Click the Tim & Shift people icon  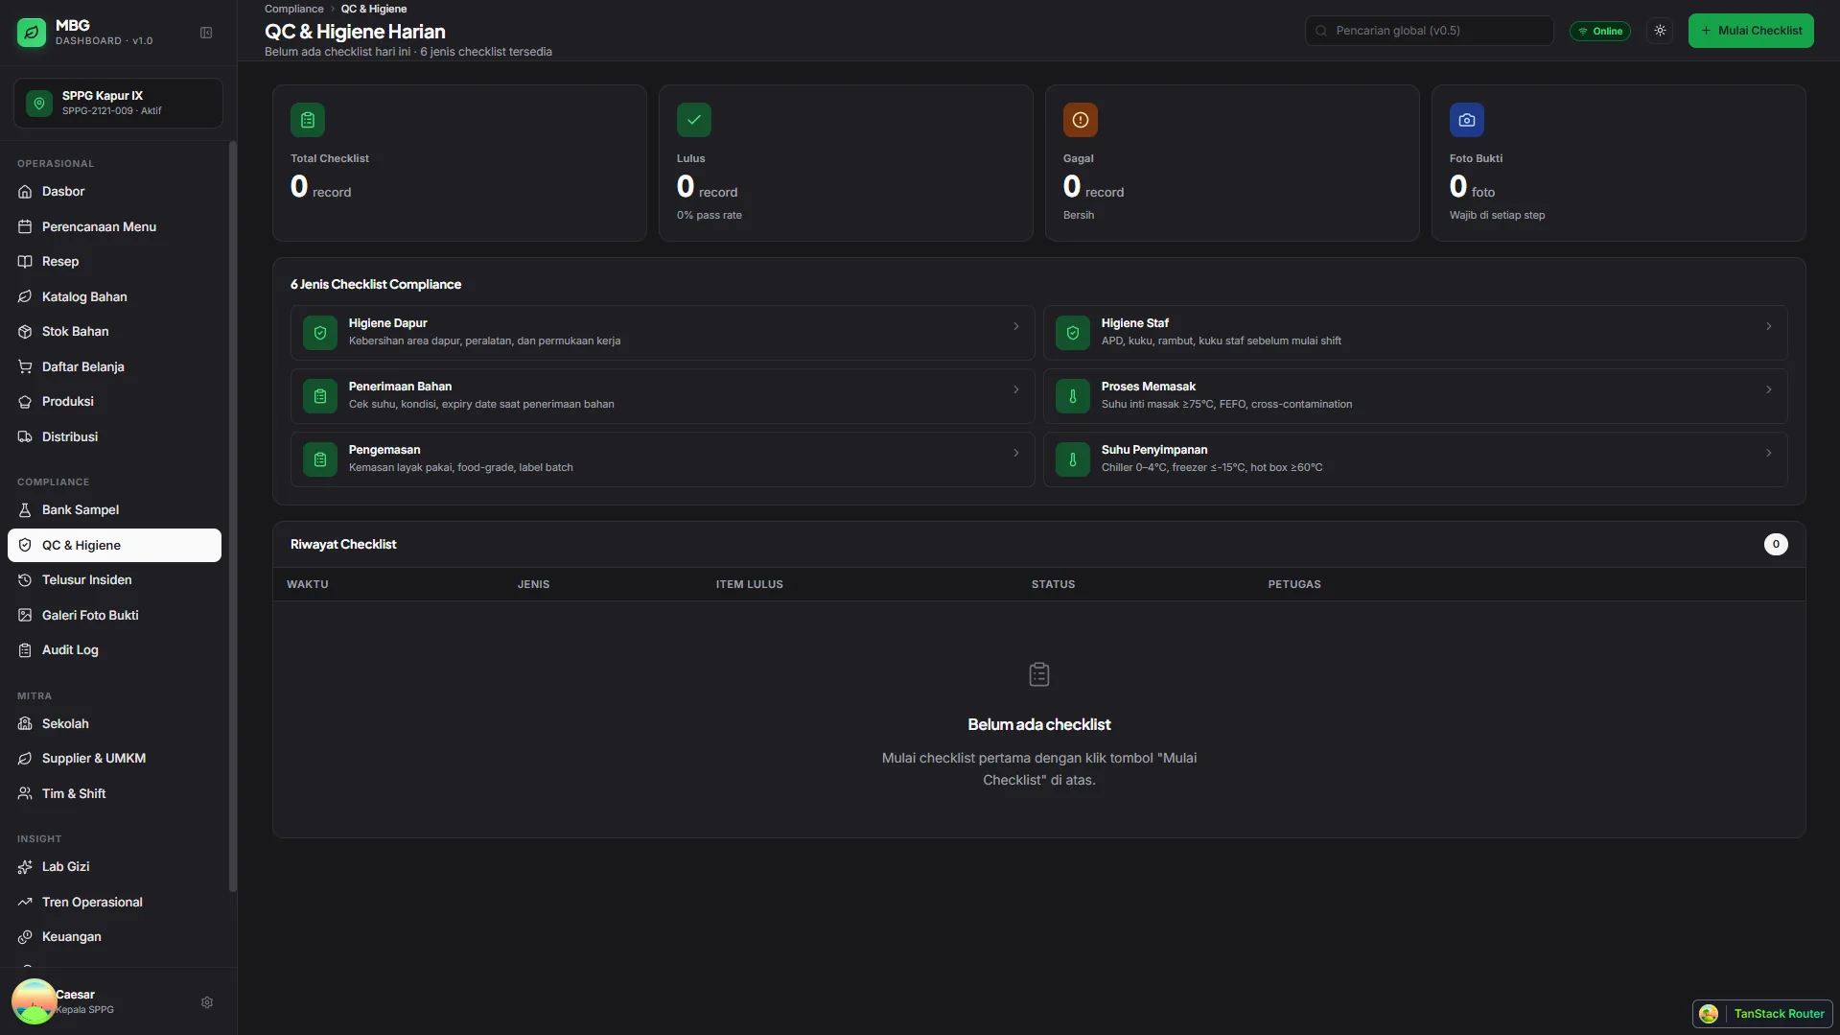(x=25, y=794)
